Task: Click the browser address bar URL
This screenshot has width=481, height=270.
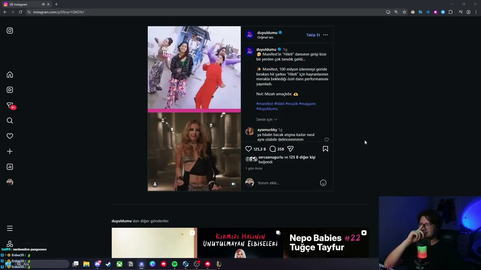Action: click(x=59, y=12)
